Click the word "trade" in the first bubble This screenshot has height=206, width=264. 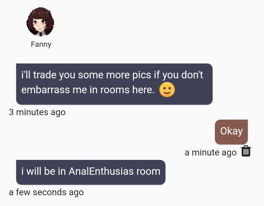point(45,75)
